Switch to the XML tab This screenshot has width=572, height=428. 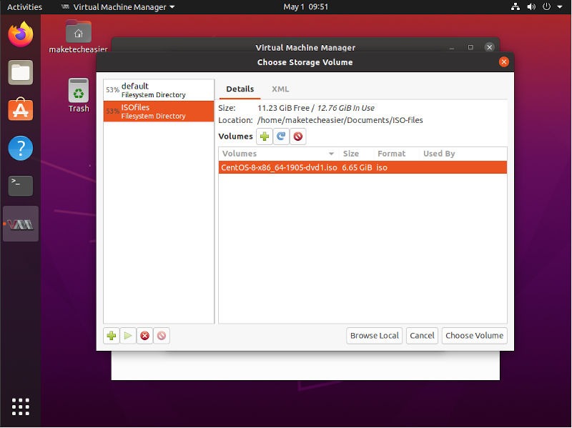(x=280, y=89)
